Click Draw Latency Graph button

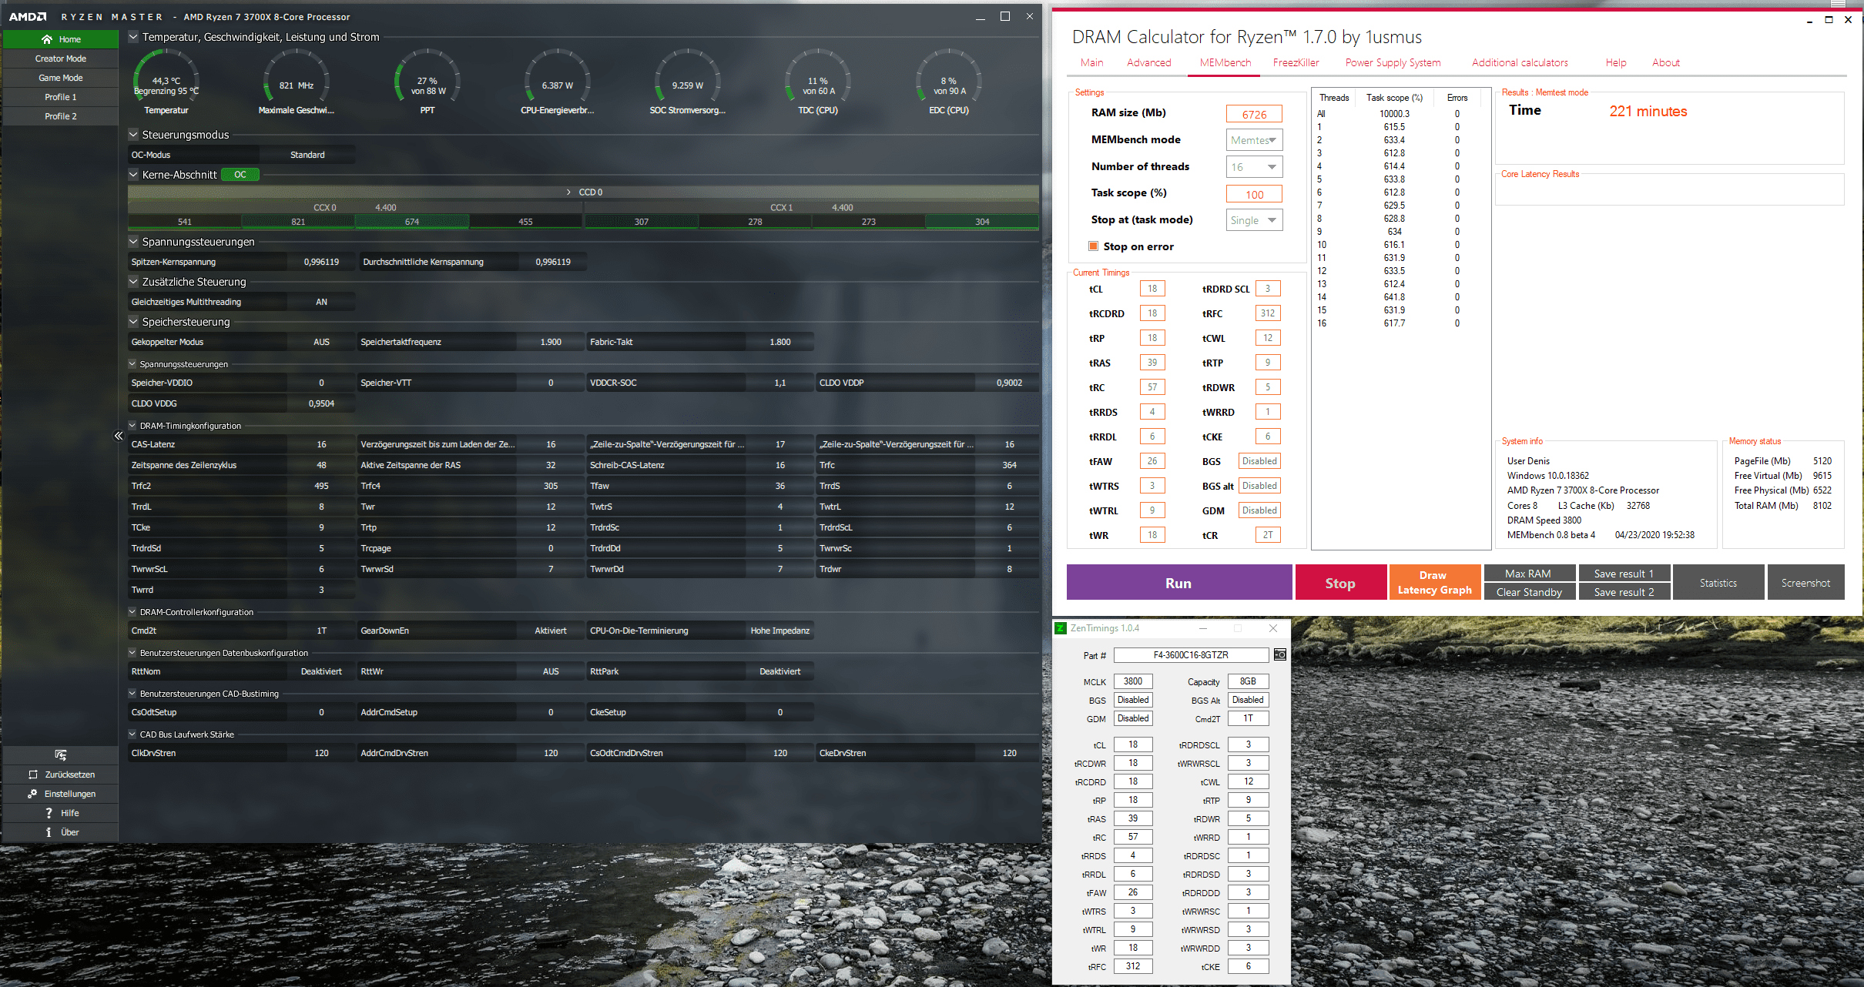point(1434,583)
